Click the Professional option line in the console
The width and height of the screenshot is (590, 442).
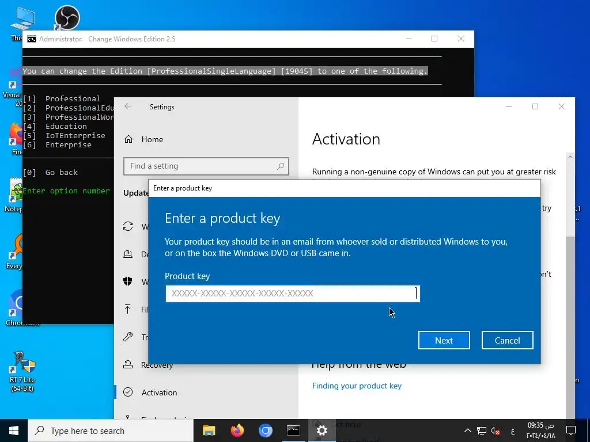point(62,99)
